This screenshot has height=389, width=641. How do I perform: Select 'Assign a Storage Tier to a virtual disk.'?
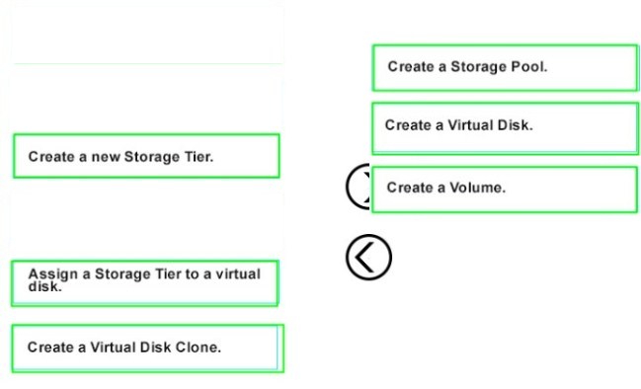coord(145,283)
